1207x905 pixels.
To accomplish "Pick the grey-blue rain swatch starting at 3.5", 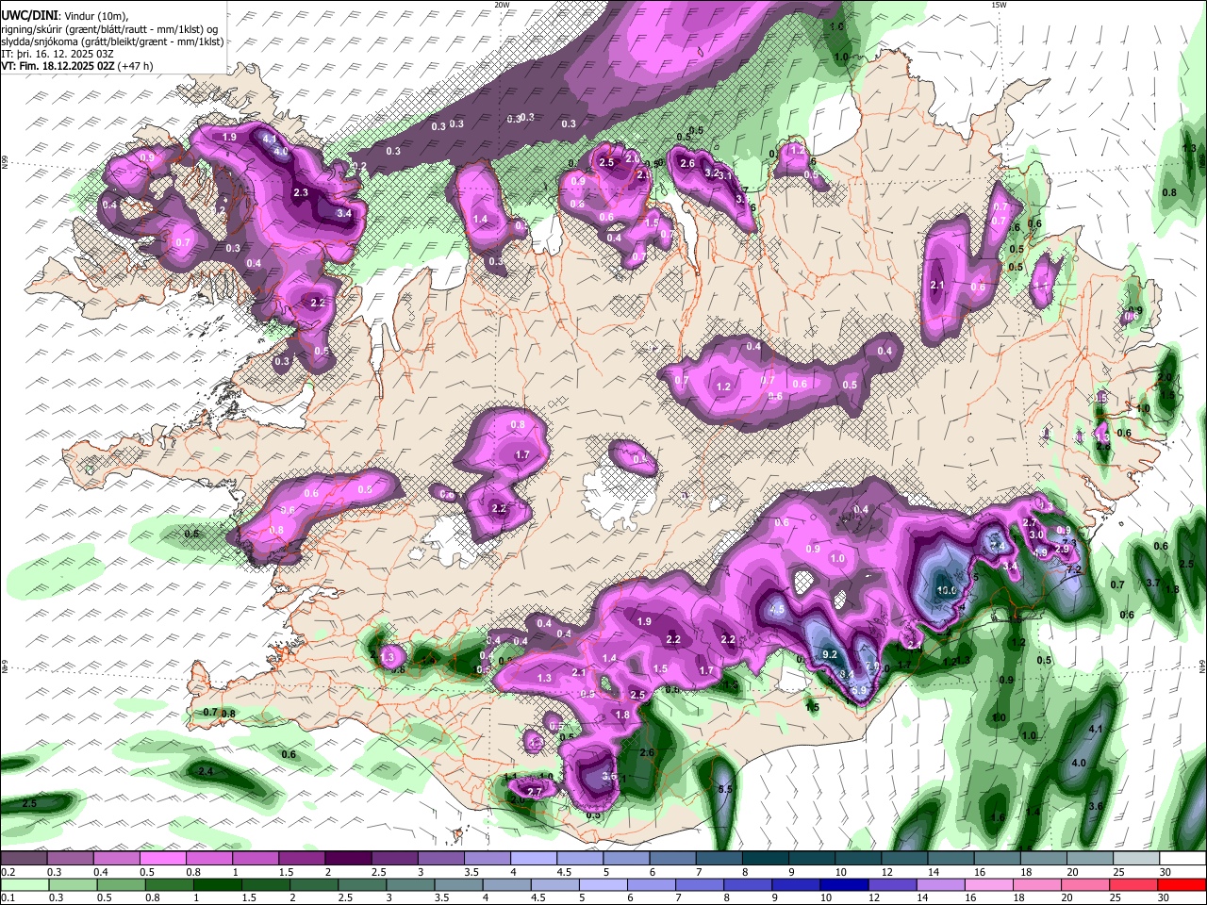I will (x=457, y=884).
